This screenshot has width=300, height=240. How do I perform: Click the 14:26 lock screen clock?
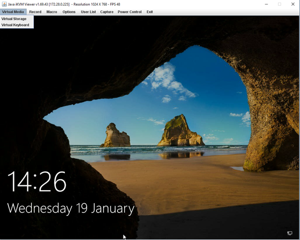click(37, 181)
